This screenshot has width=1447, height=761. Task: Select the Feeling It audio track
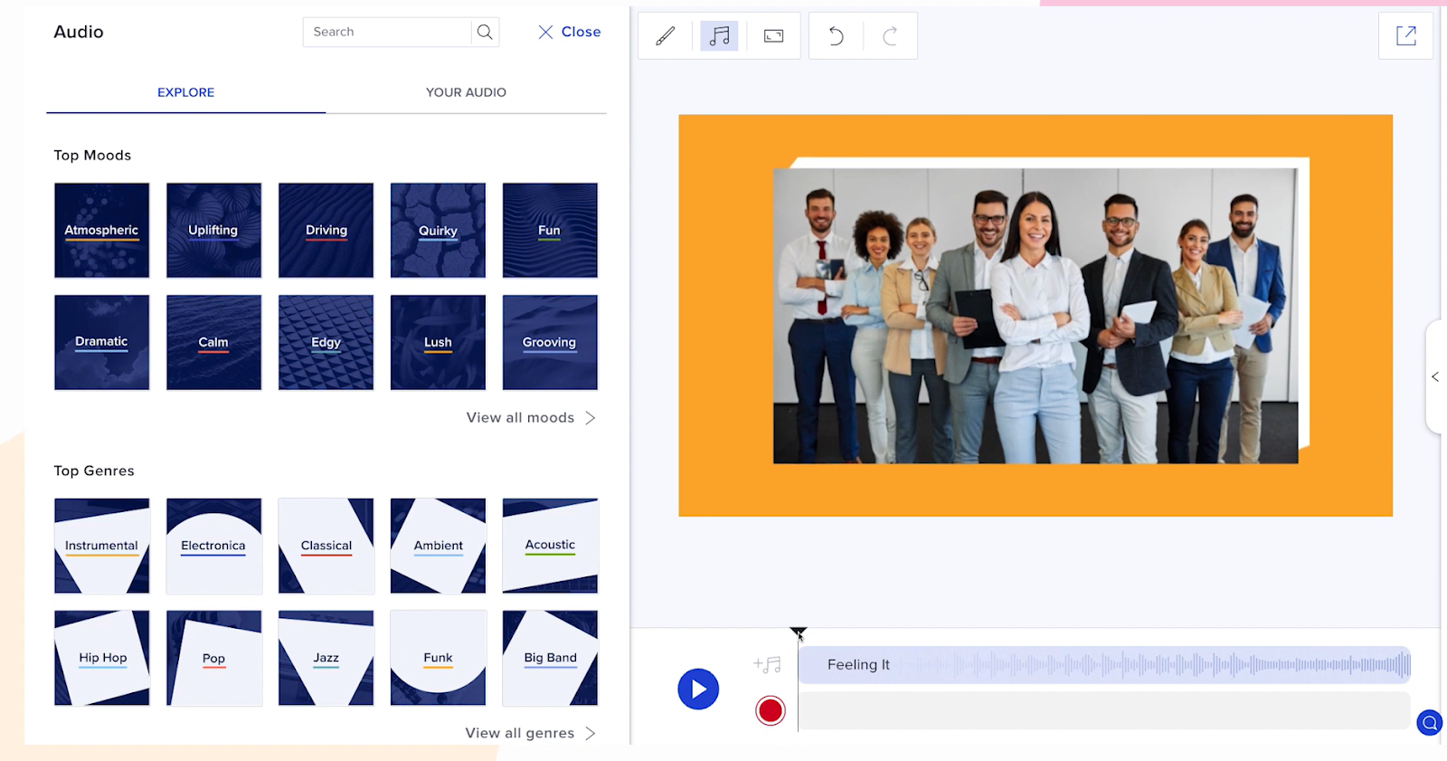coord(1104,665)
